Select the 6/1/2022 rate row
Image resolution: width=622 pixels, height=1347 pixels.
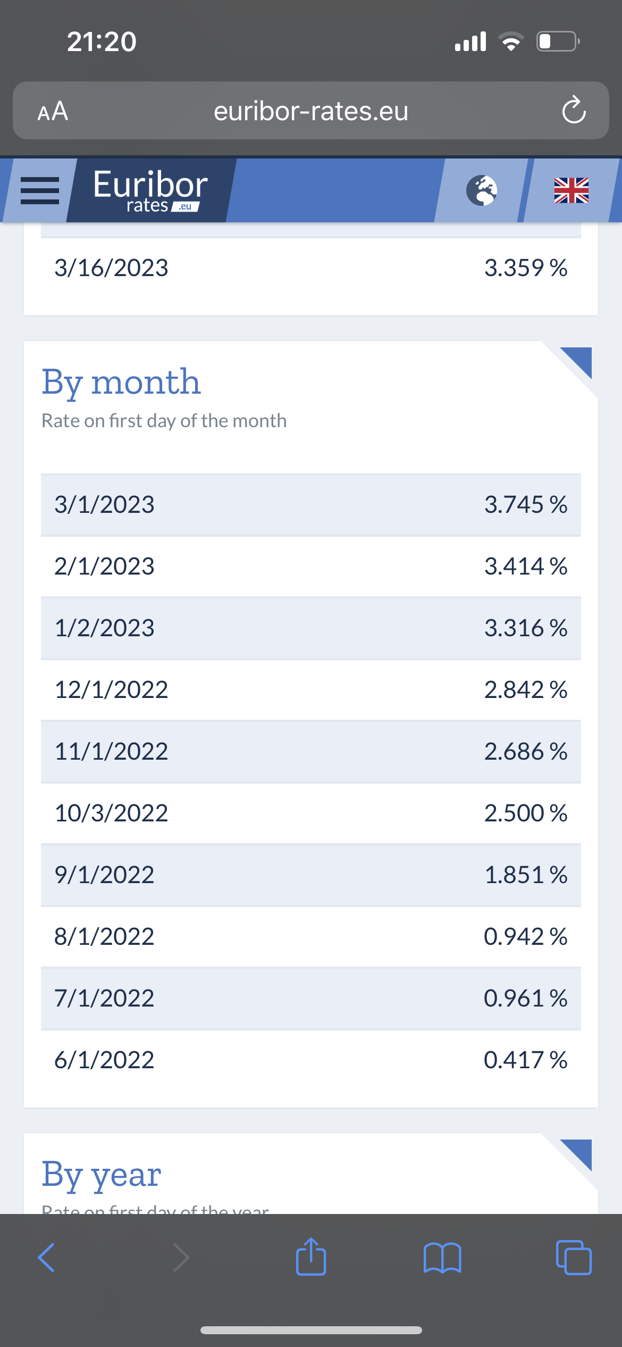tap(311, 1060)
